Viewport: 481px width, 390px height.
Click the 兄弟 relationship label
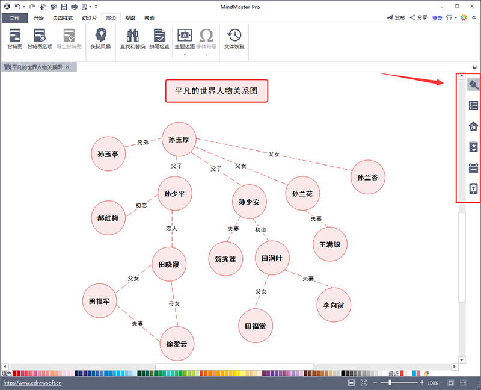point(142,143)
